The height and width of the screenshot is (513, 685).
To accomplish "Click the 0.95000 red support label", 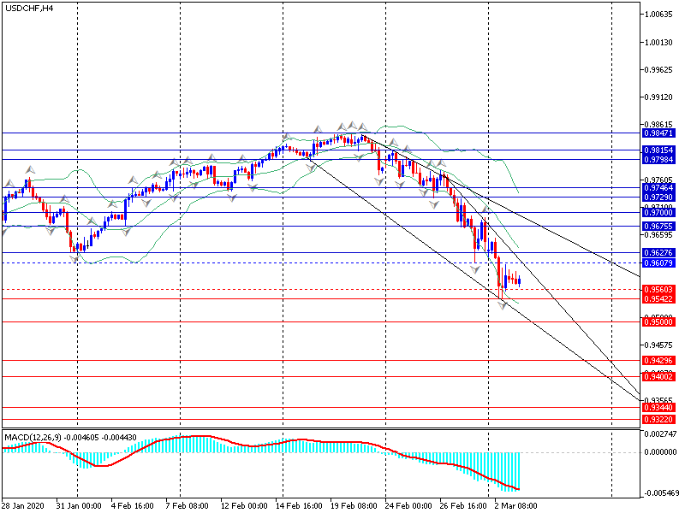I will [x=658, y=321].
